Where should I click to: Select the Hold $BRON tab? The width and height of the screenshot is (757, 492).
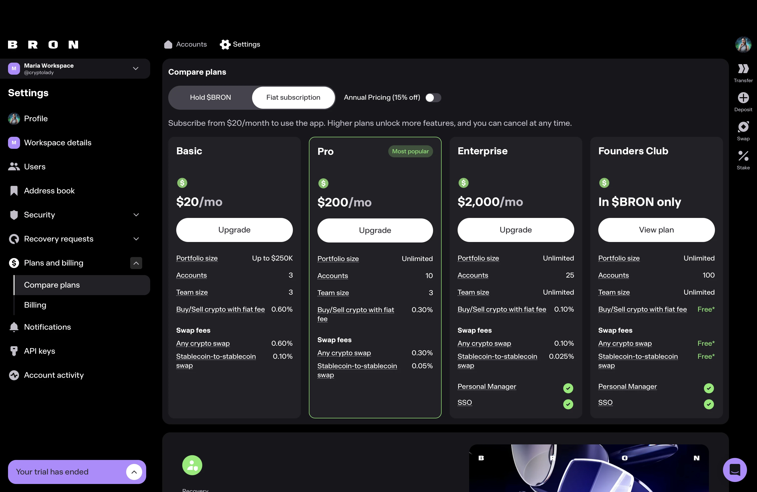click(211, 97)
